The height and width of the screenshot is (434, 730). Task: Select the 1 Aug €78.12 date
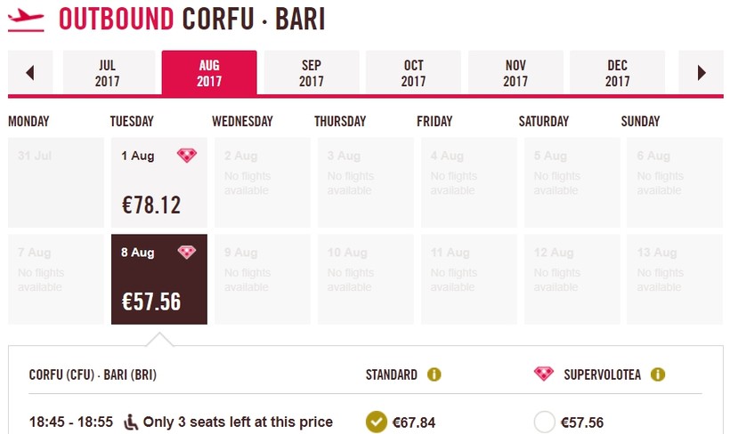[x=158, y=182]
